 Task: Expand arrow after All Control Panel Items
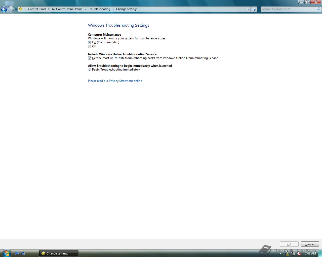(x=85, y=9)
